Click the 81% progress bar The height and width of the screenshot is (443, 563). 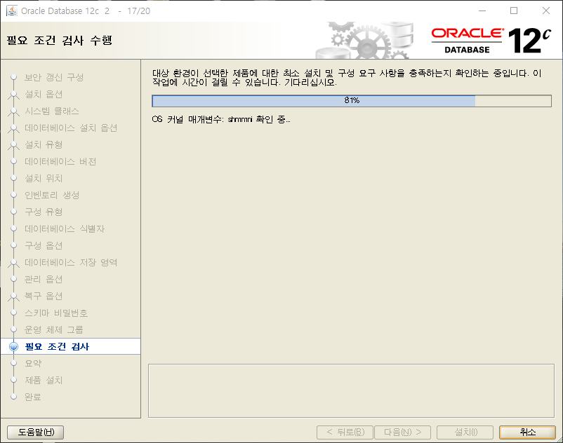[x=352, y=101]
